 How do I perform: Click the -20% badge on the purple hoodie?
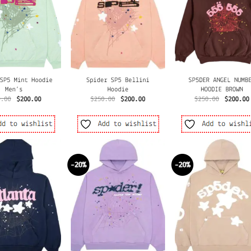(x=79, y=165)
